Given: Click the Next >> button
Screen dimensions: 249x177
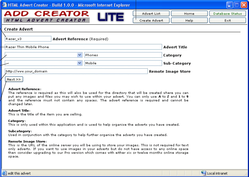Looking at the screenshot, I should click(14, 79).
